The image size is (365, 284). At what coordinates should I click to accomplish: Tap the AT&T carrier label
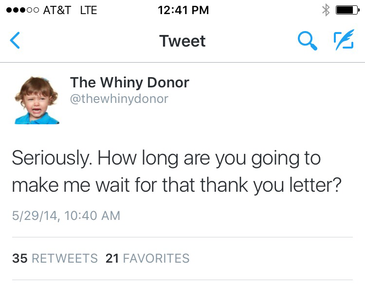click(57, 10)
